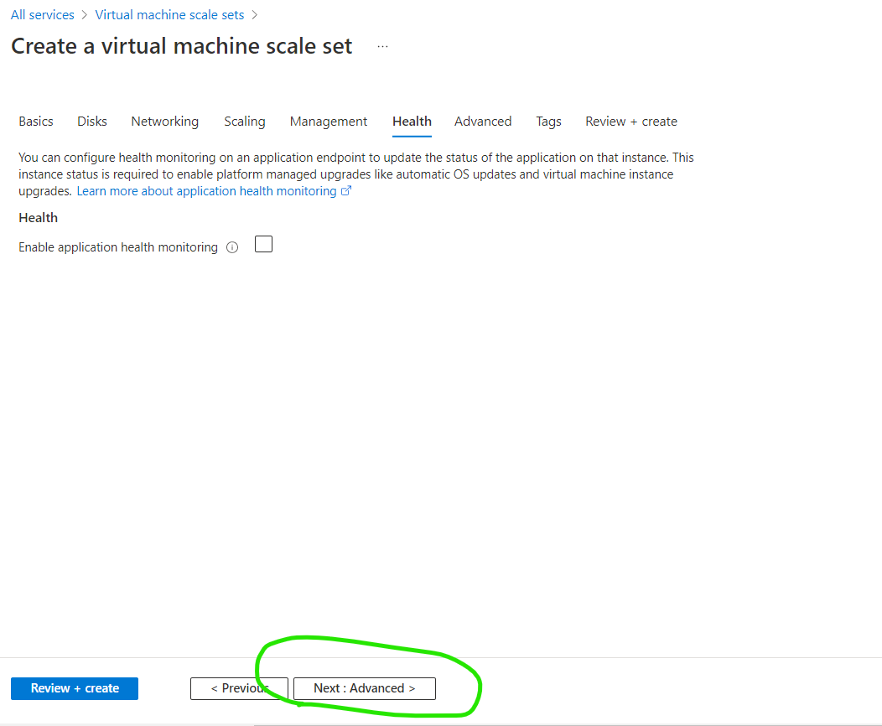
Task: Open Learn more about application health monitoring
Action: click(x=206, y=191)
